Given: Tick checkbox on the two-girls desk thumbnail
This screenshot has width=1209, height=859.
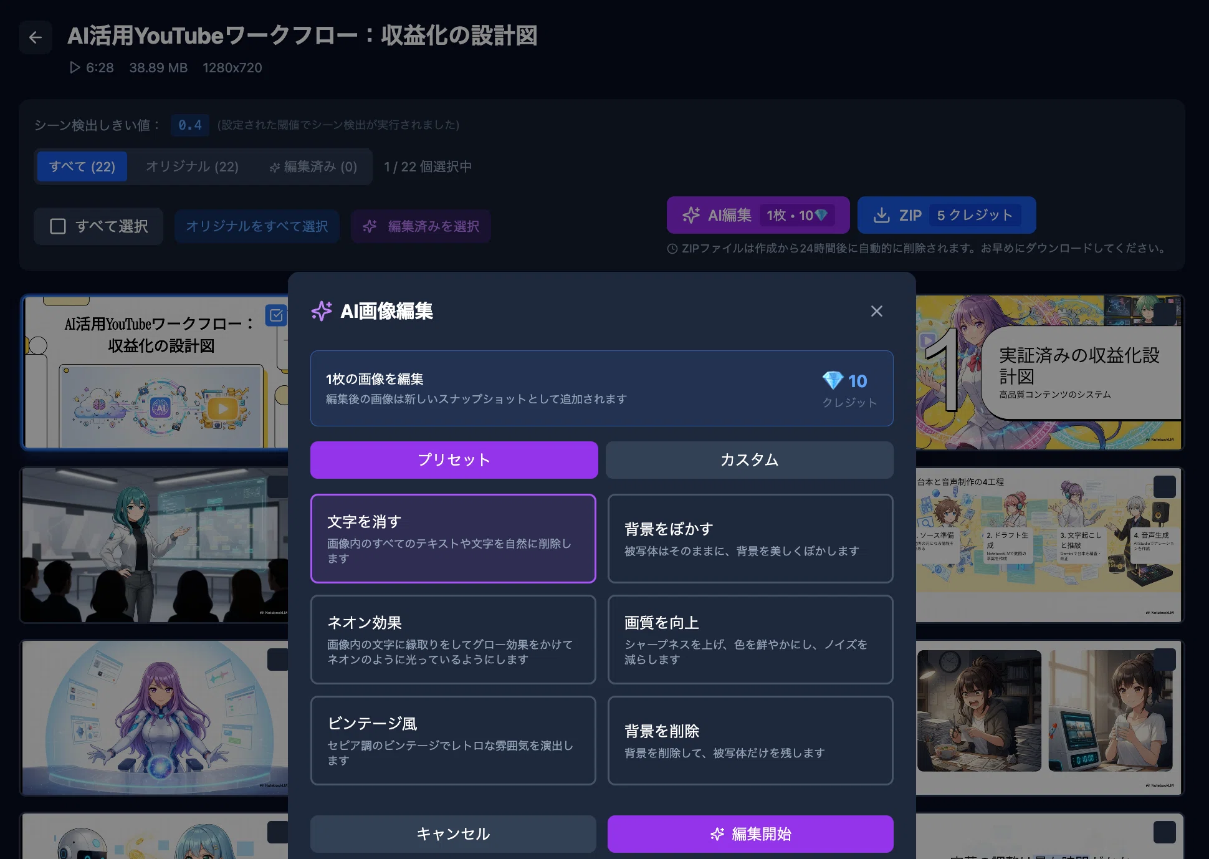Looking at the screenshot, I should [x=1164, y=660].
